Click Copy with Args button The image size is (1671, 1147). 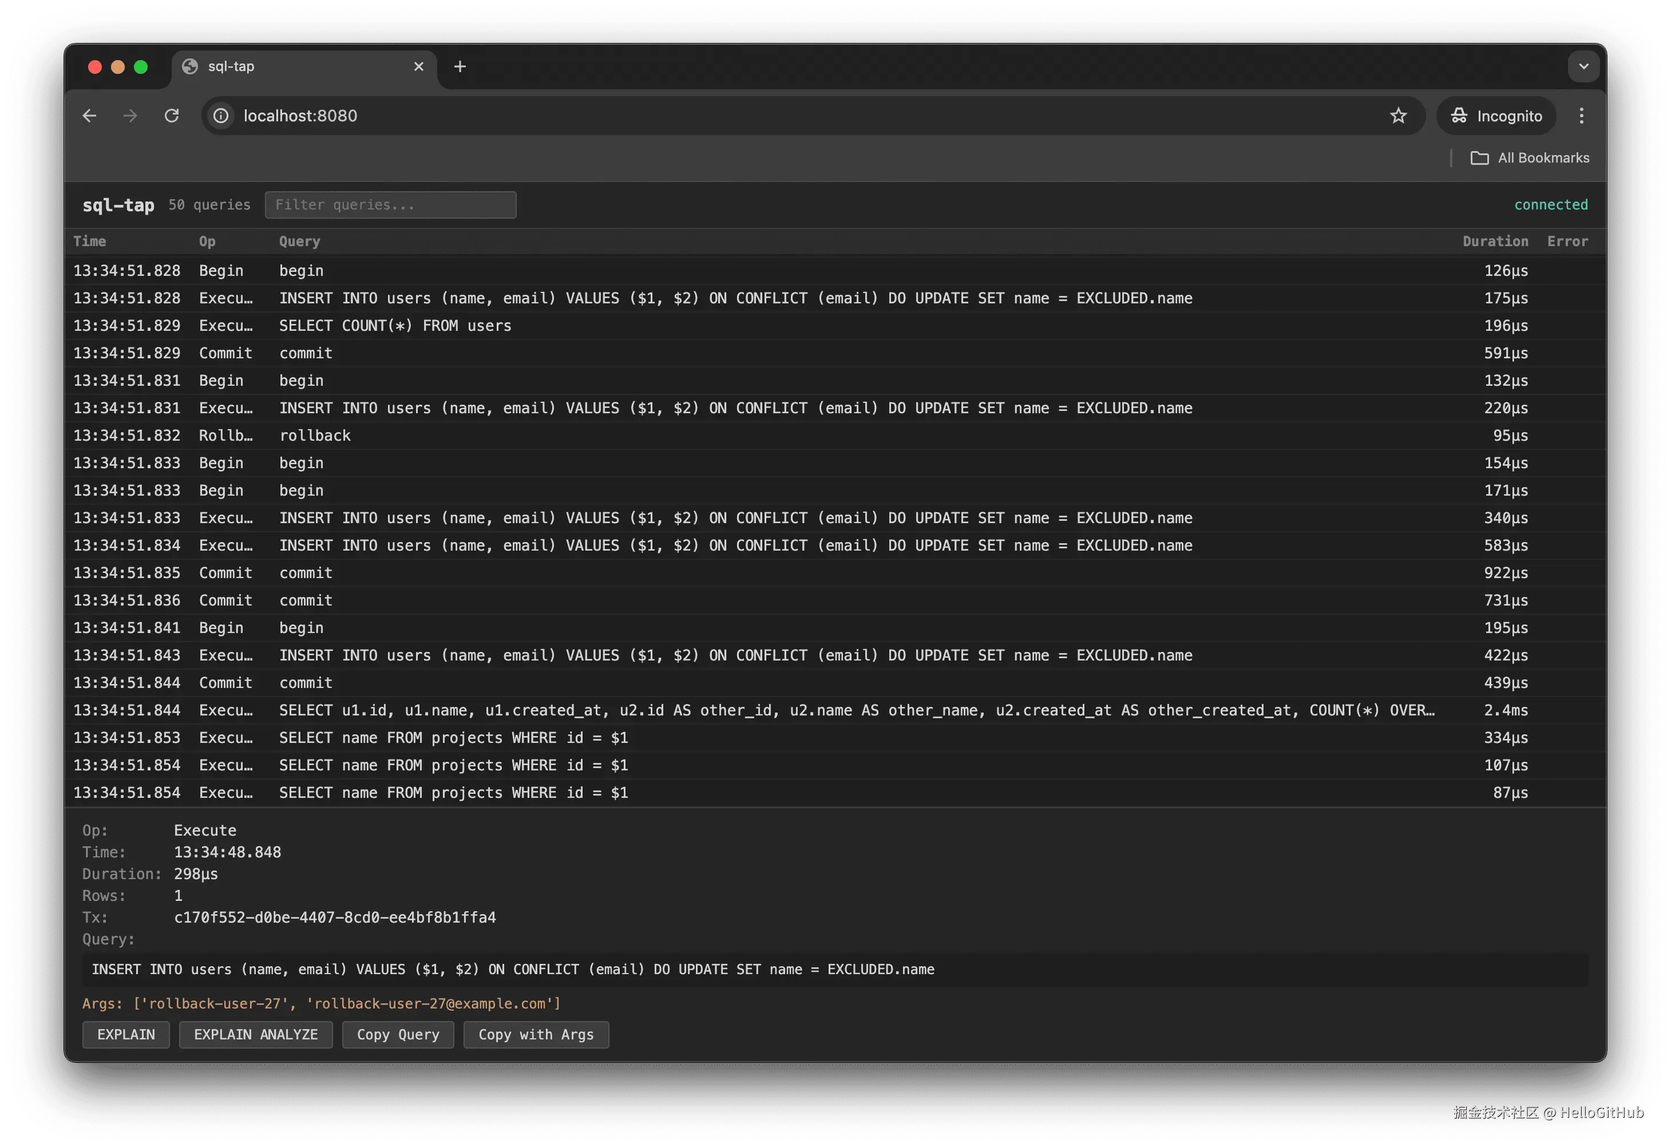[536, 1035]
